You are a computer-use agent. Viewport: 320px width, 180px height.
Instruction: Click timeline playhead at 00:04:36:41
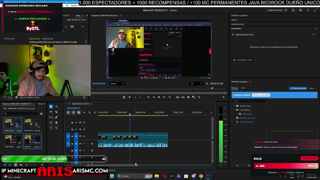130,114
